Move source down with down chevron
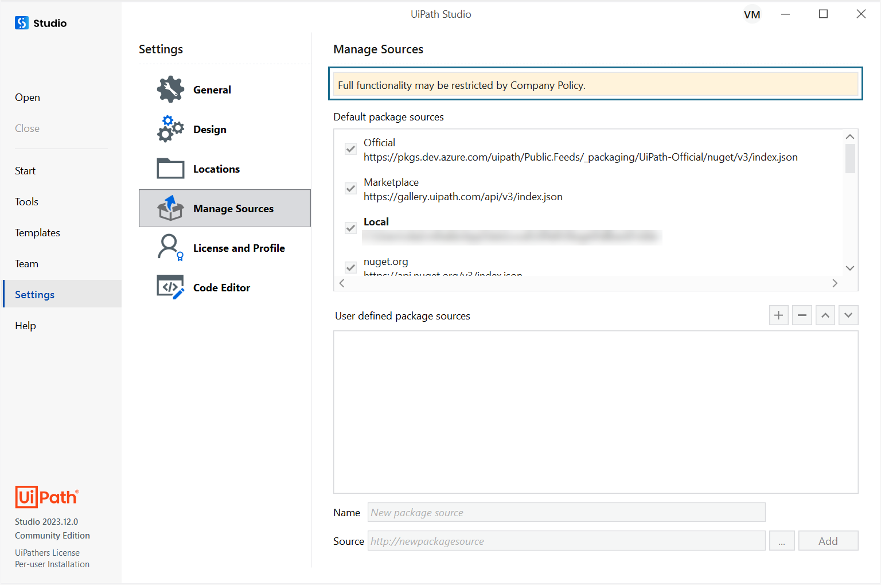Viewport: 881px width, 585px height. tap(848, 315)
